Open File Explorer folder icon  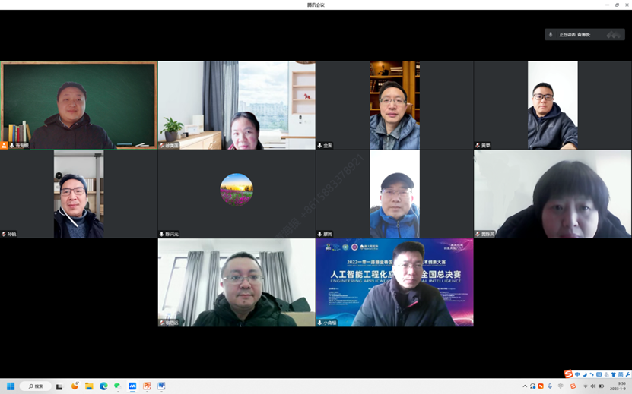pos(89,386)
